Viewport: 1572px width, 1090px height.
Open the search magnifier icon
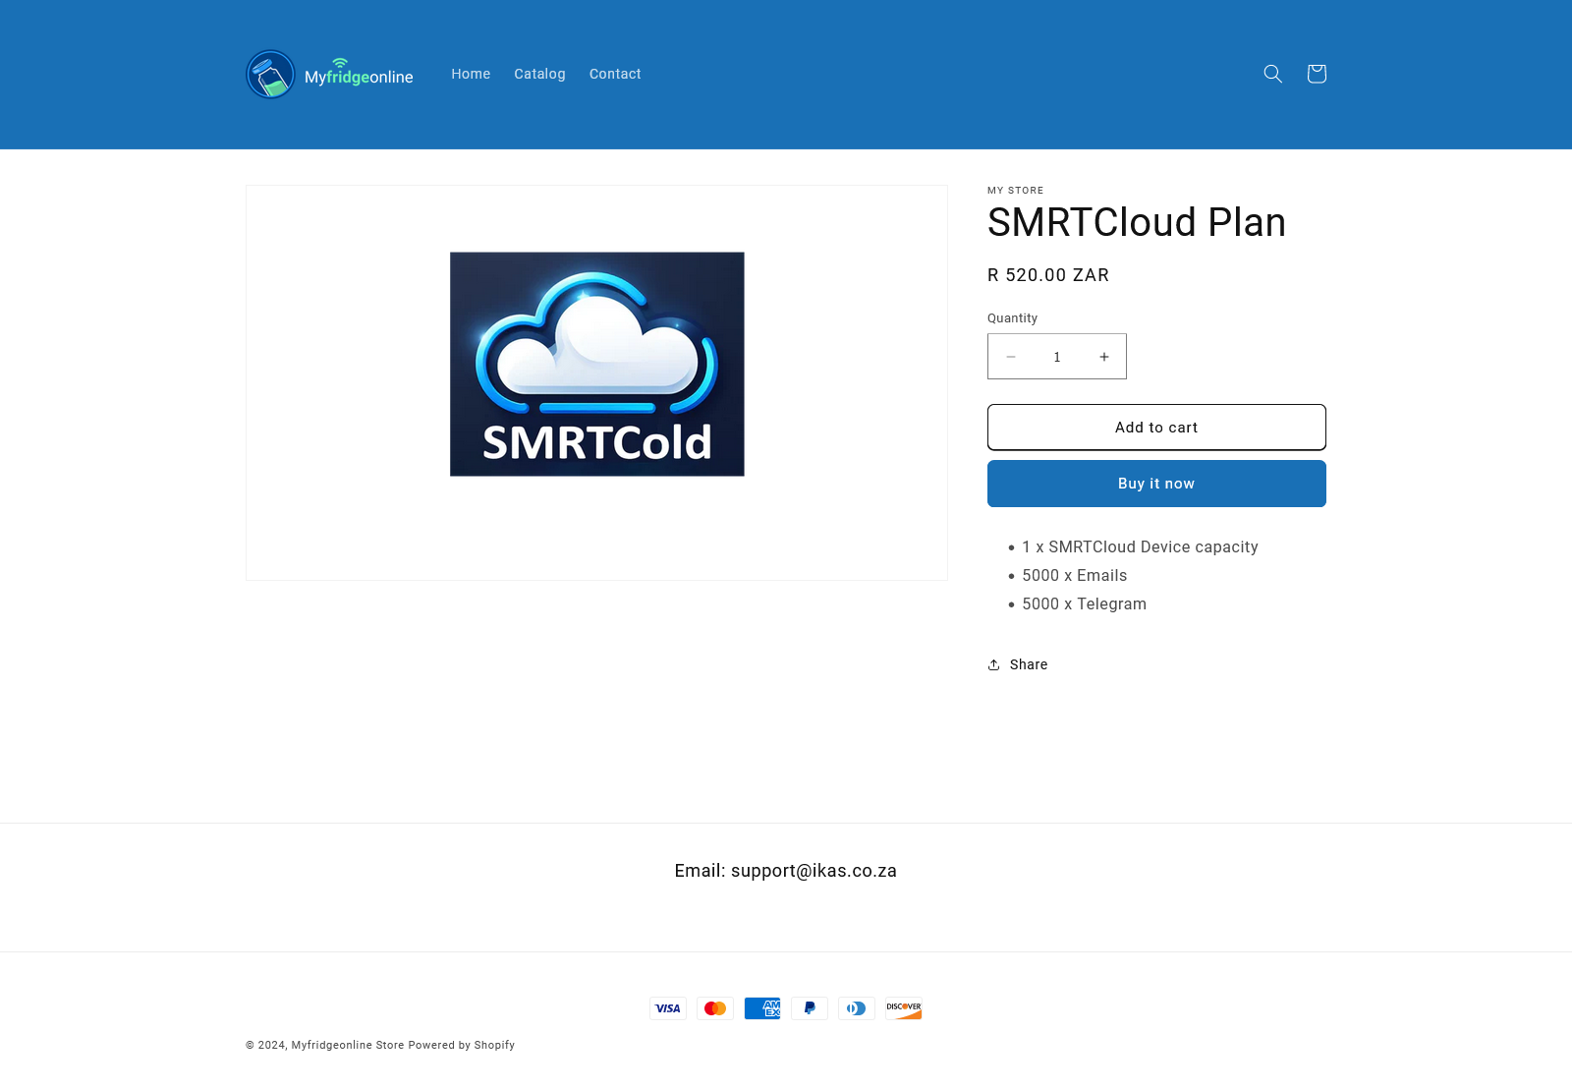[1272, 74]
